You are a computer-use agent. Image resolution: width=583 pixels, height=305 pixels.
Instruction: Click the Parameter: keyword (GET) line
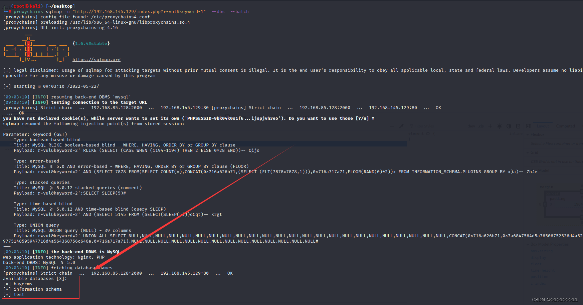pos(35,134)
